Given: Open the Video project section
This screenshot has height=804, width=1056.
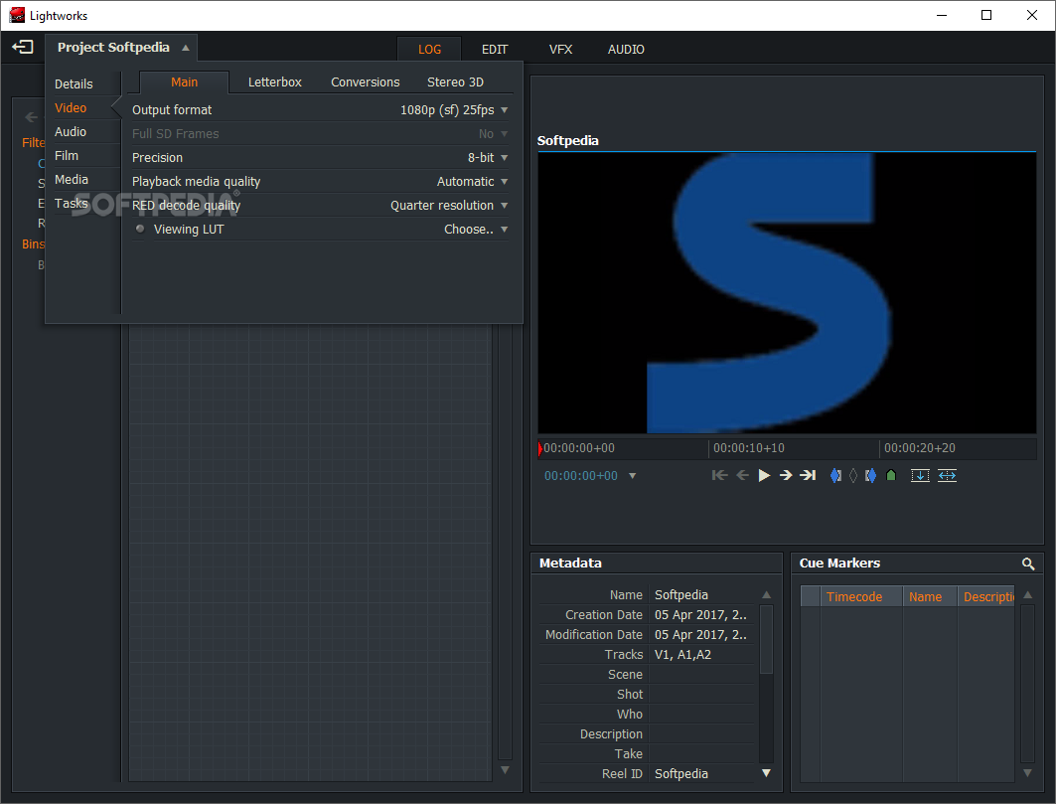Looking at the screenshot, I should (x=71, y=107).
